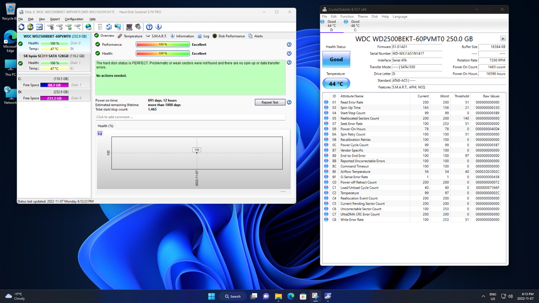
Task: Click the save floppy icon above health graph
Action: [x=100, y=133]
